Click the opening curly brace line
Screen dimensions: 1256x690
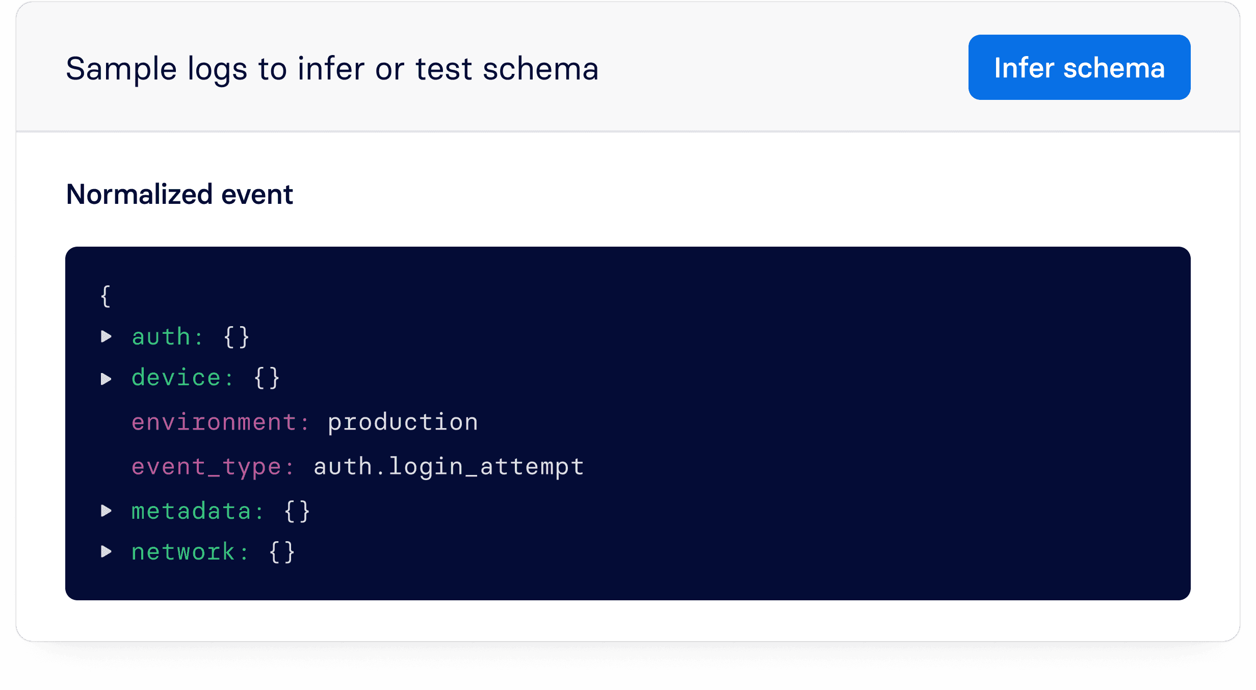pyautogui.click(x=106, y=296)
